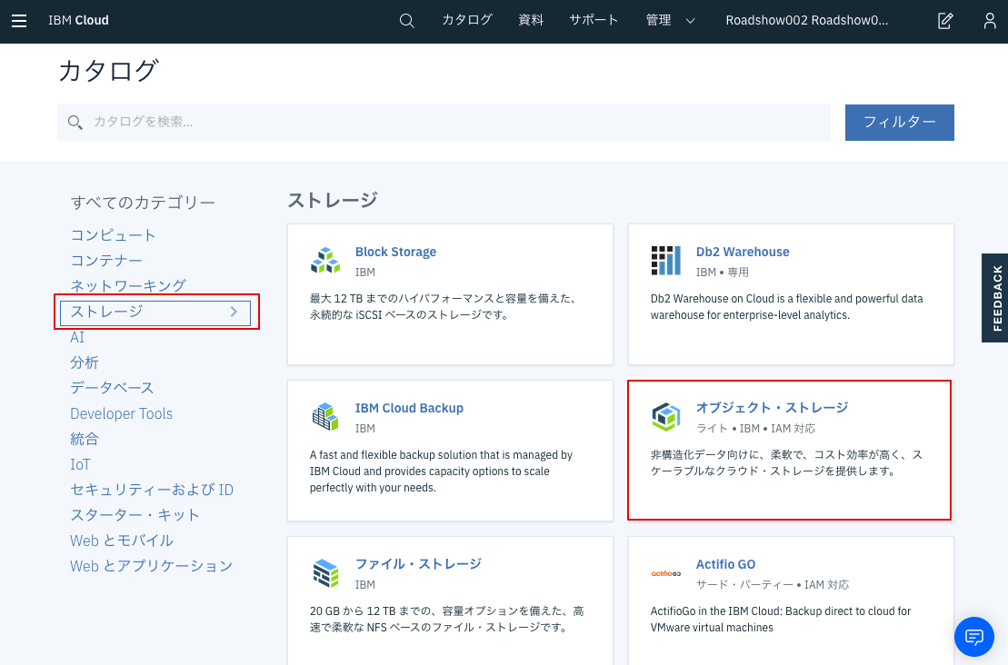Click the catalog search field magnifier icon
Image resolution: width=1008 pixels, height=665 pixels.
(75, 122)
